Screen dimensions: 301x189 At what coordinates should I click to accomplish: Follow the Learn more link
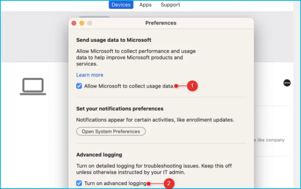click(90, 75)
